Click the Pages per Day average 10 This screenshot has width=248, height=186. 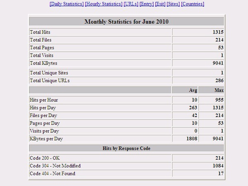tap(194, 123)
